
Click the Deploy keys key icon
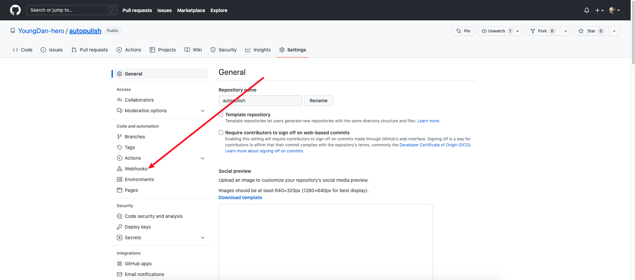pos(120,227)
